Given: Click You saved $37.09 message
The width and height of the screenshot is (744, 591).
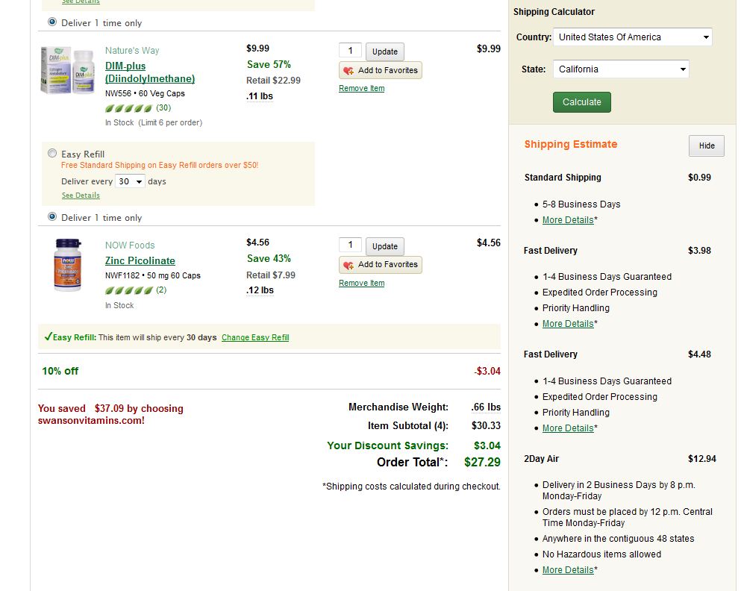Looking at the screenshot, I should pos(110,415).
